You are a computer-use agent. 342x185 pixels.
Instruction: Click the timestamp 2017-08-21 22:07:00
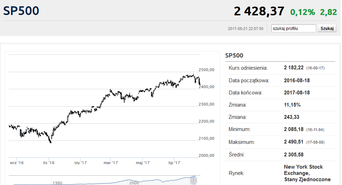click(246, 29)
